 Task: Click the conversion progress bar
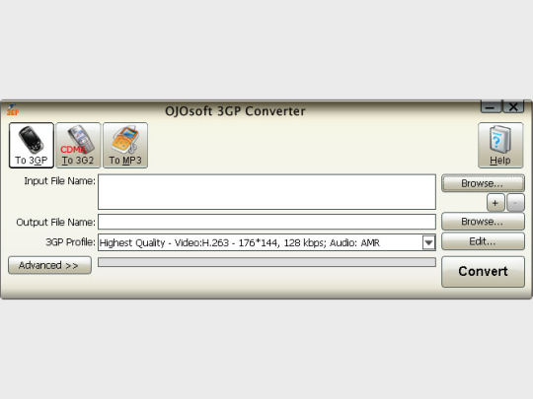[266, 262]
